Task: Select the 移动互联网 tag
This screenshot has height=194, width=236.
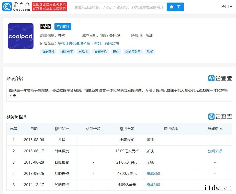Action: tap(133, 52)
